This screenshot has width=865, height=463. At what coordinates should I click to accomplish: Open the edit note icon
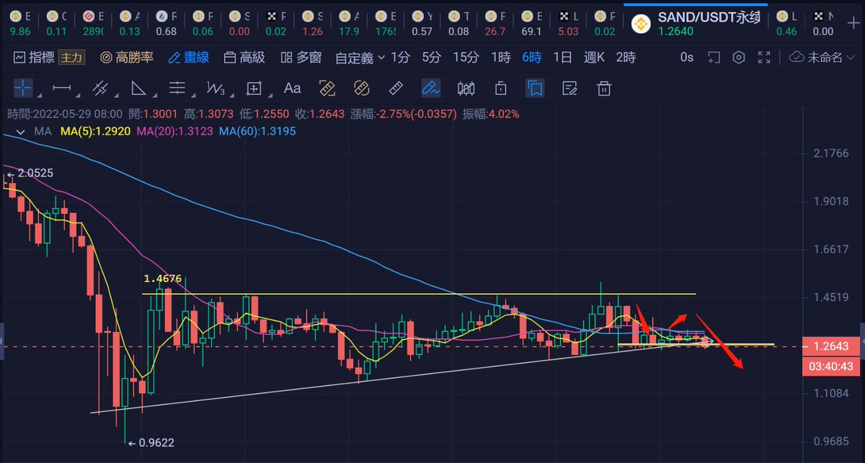(569, 88)
